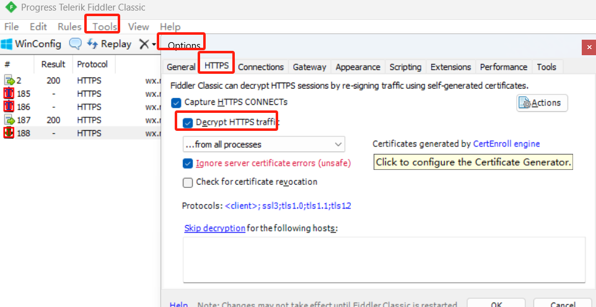
Task: Toggle Capture HTTPS CONNECTs checkbox
Action: point(177,103)
